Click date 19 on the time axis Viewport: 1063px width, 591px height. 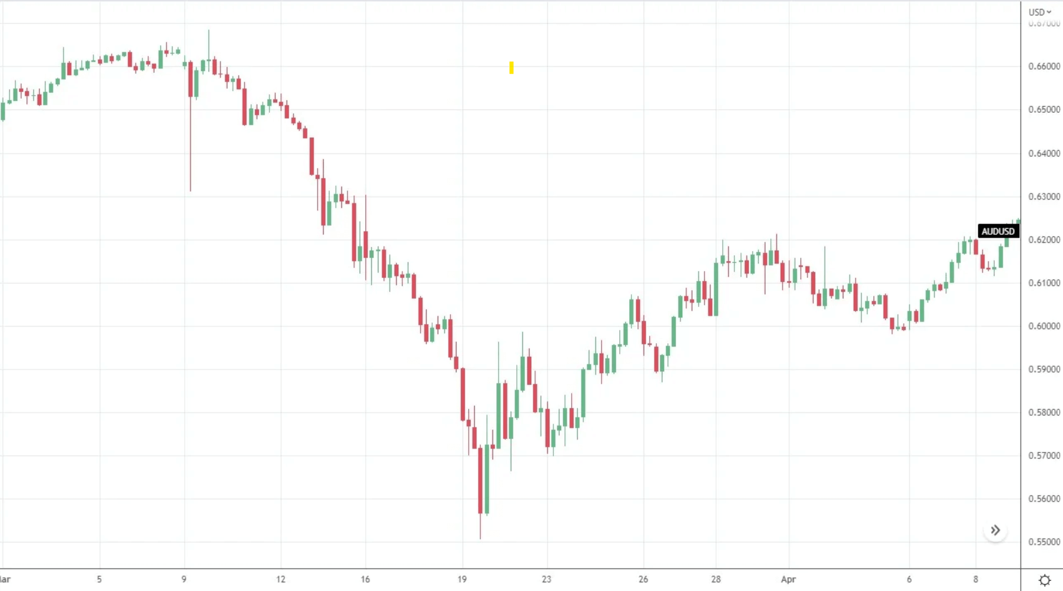coord(462,579)
